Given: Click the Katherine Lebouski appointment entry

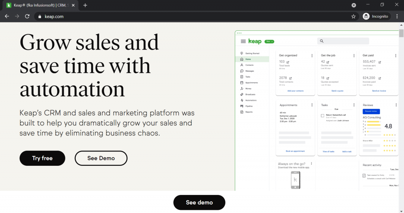Looking at the screenshot, I should coord(288,117).
